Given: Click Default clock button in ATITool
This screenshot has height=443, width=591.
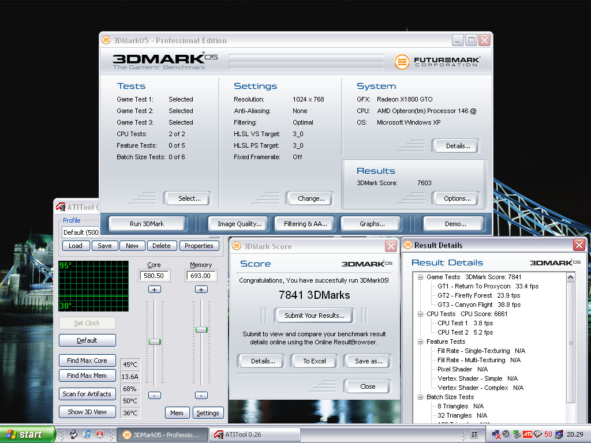Looking at the screenshot, I should coord(87,340).
